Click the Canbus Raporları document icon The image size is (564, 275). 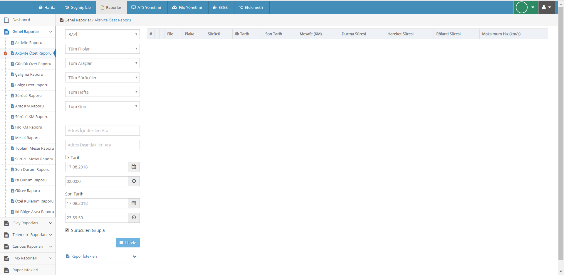click(x=6, y=247)
